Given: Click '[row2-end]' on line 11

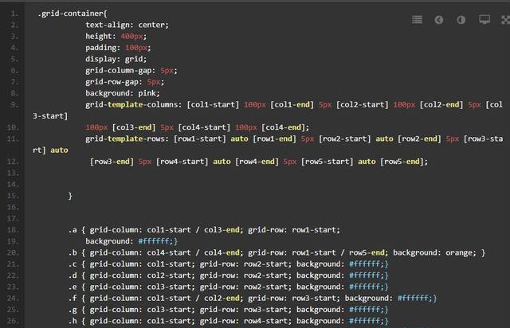Looking at the screenshot, I should [x=419, y=139].
